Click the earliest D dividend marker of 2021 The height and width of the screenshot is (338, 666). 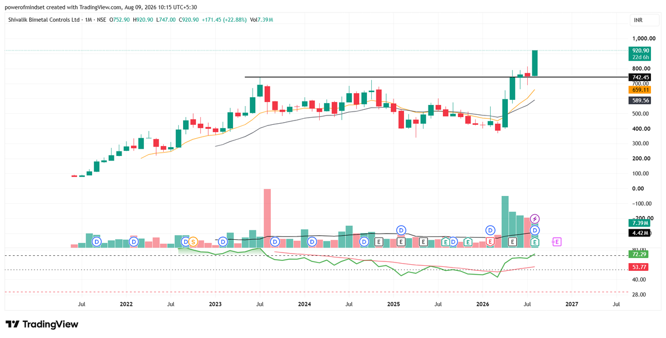97,241
